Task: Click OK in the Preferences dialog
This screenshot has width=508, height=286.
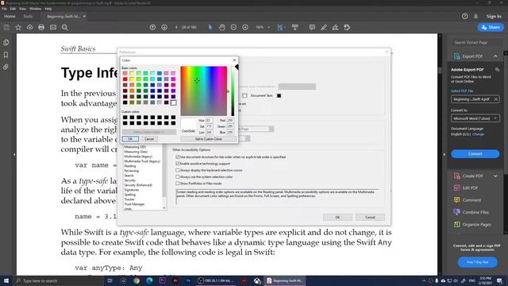Action: point(337,218)
